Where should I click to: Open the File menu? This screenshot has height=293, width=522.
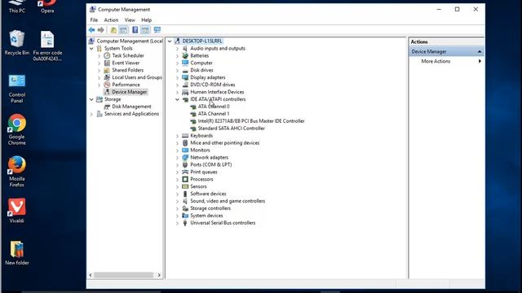[x=94, y=20]
